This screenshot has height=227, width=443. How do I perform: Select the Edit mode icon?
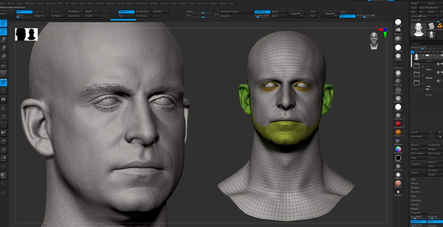point(3,23)
